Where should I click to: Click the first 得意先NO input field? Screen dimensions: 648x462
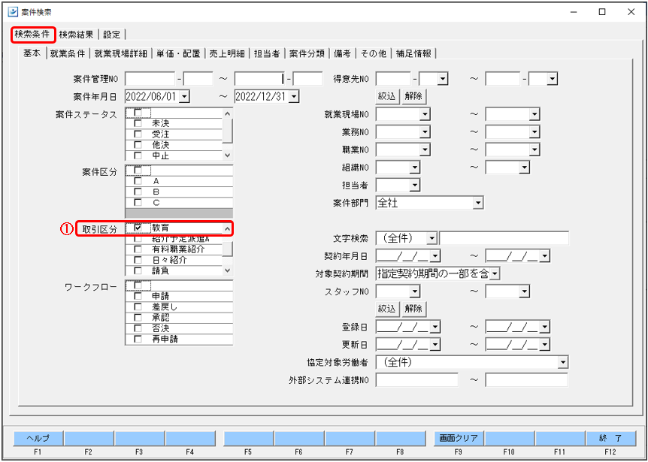[393, 78]
